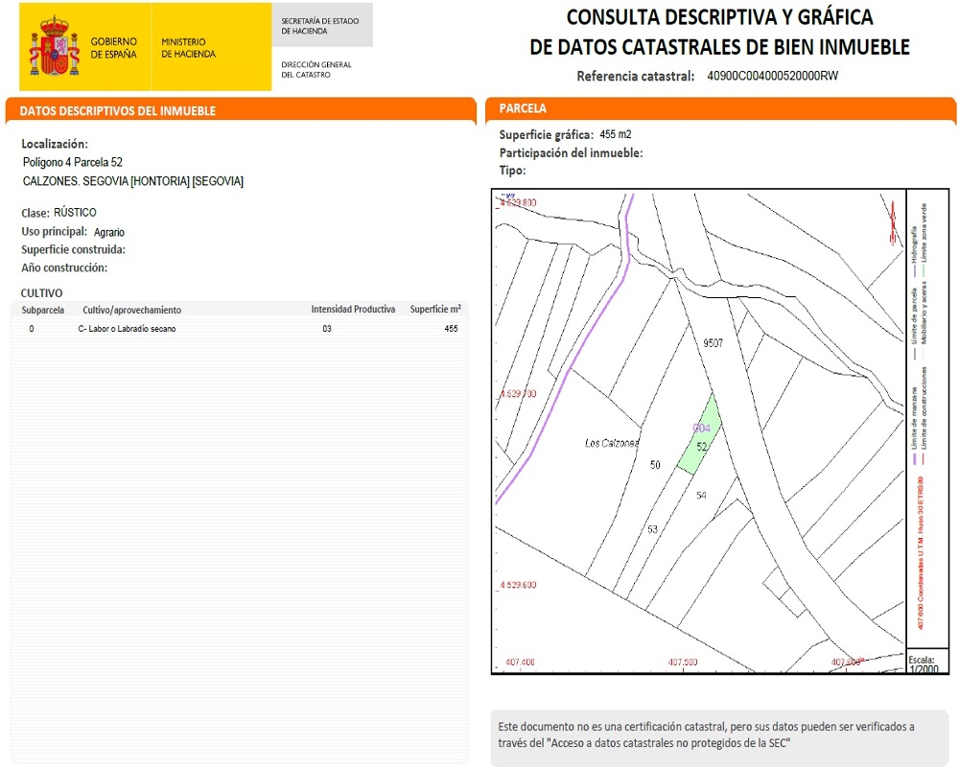Click the purple '004' polygon label on the map
The width and height of the screenshot is (959, 767).
702,429
